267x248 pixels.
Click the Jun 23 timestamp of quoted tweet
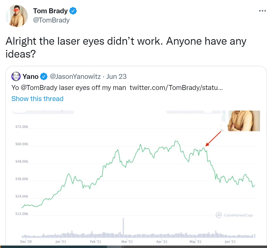[x=116, y=76]
